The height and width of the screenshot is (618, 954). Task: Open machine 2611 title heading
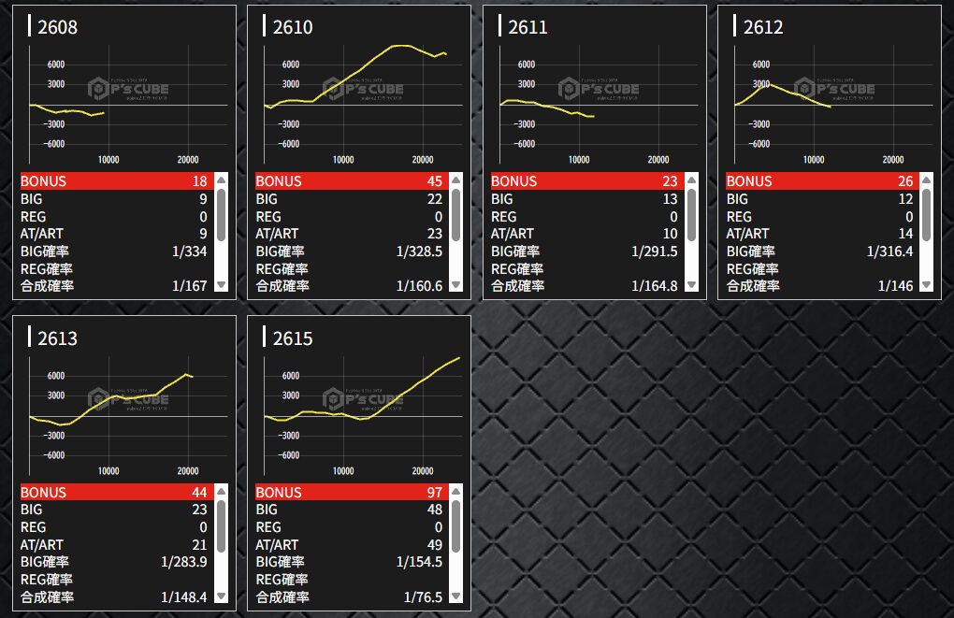coord(528,27)
